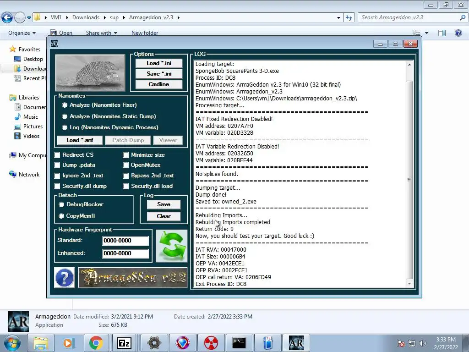This screenshot has width=469, height=352.
Task: Click the red gem application icon in the taskbar
Action: (182, 343)
